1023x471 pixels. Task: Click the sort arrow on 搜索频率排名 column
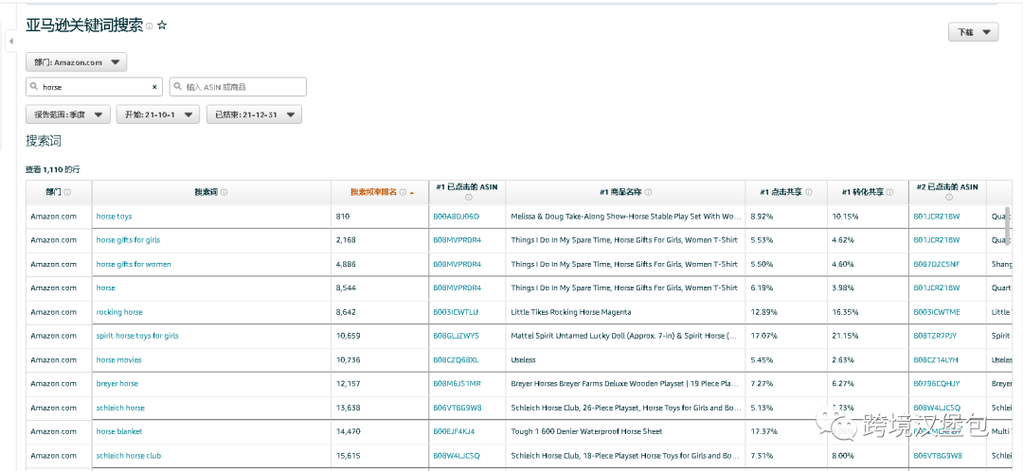click(x=412, y=193)
